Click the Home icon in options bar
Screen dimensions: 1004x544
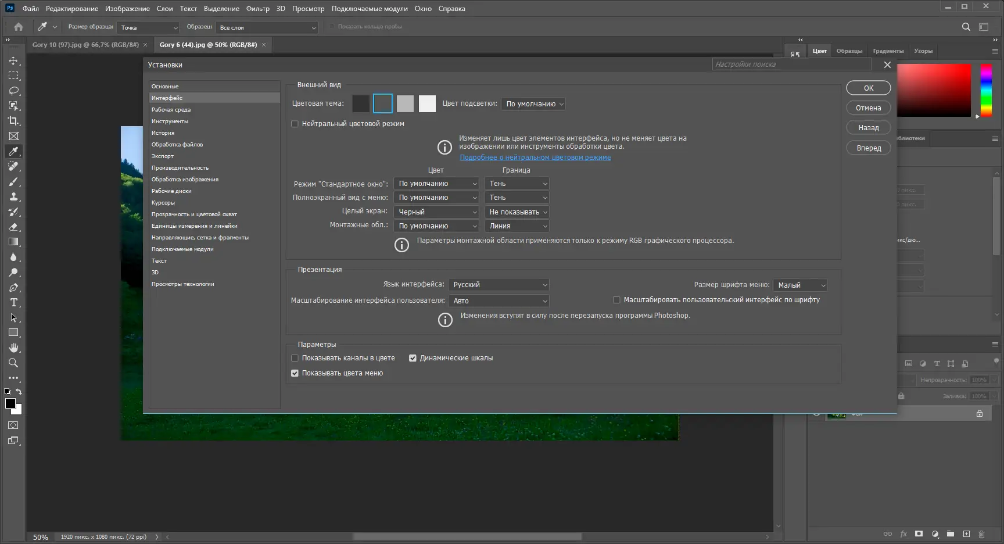[x=19, y=27]
